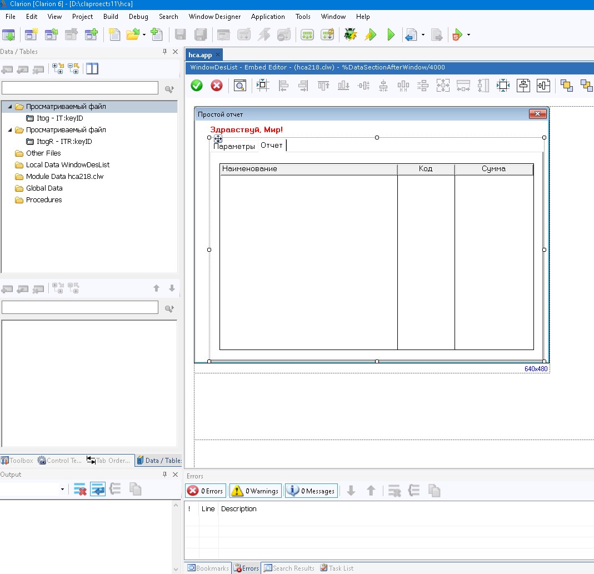594x574 pixels.
Task: Open dropdown arrow beside open folder icon
Action: point(144,34)
